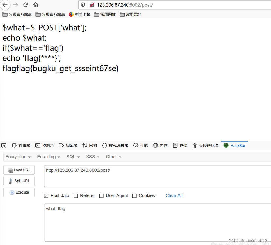Click the first 常用网址 bookmarks folder

[x=97, y=14]
